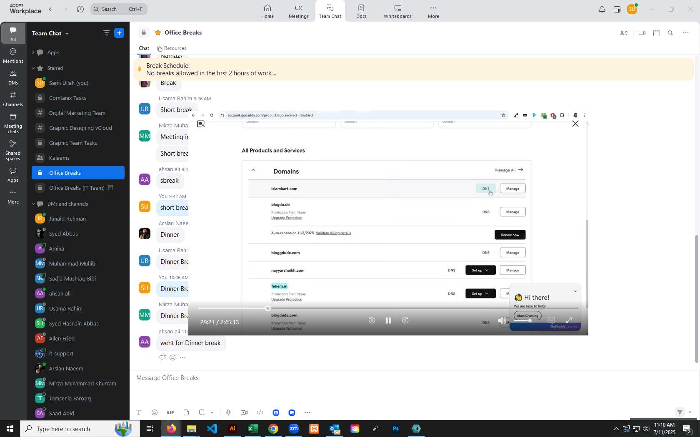This screenshot has height=437, width=700.
Task: Collapse the Starred section
Action: [x=33, y=68]
